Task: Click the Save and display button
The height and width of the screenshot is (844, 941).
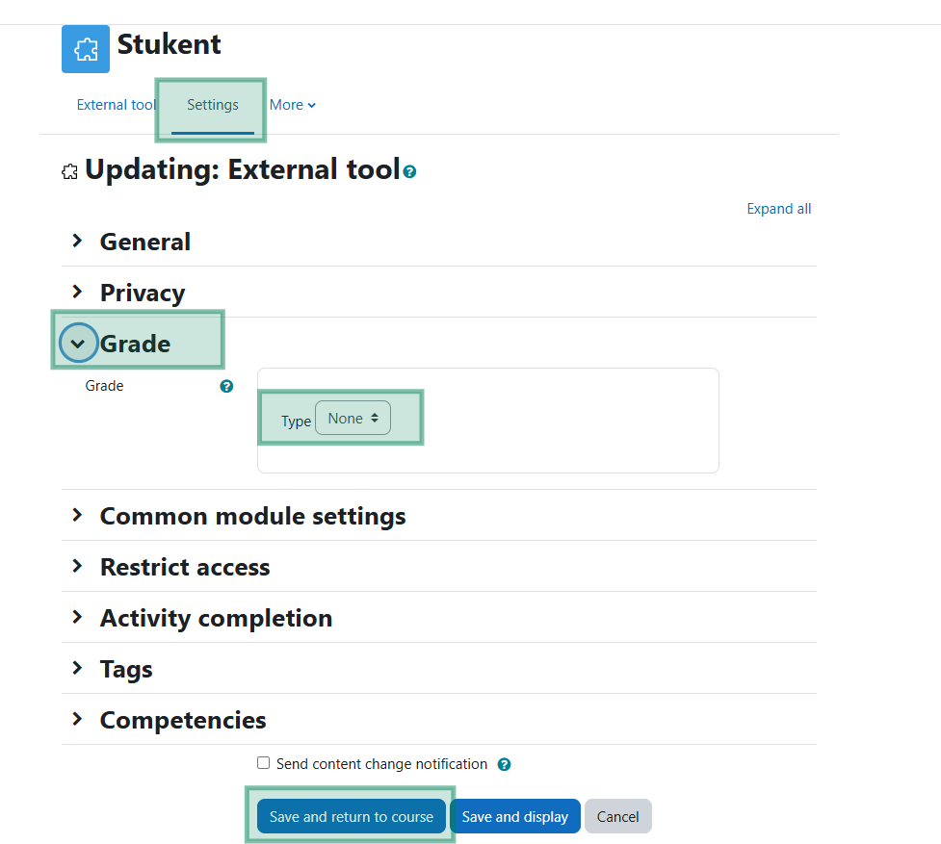Action: (x=515, y=816)
